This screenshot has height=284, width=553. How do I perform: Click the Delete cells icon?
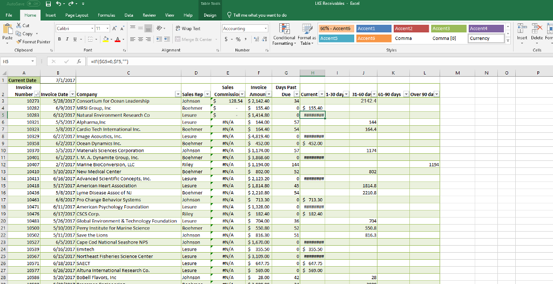pyautogui.click(x=537, y=28)
